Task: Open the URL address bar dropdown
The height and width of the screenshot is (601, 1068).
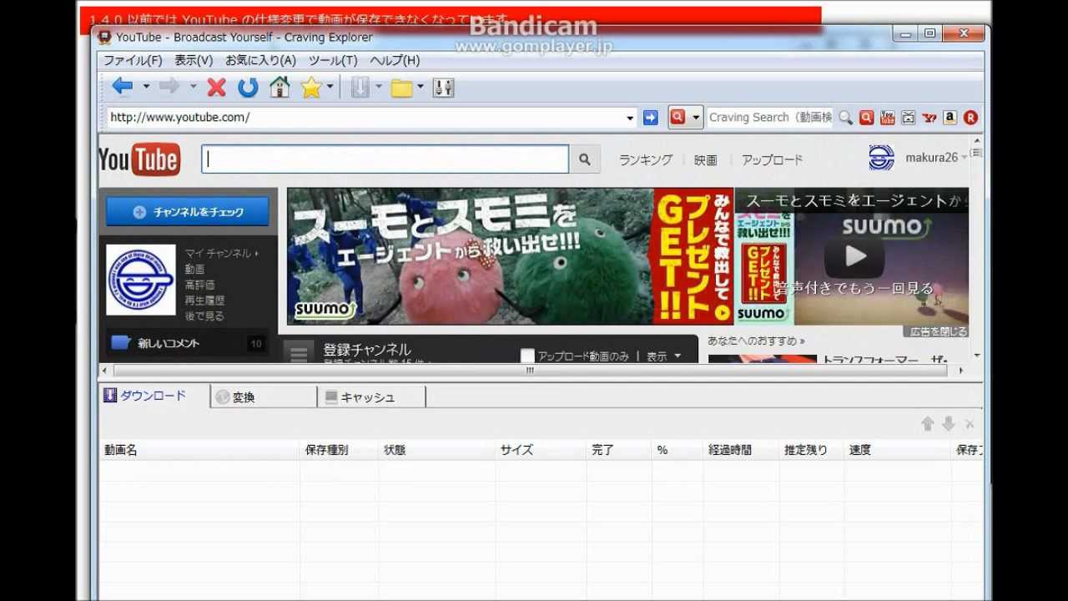Action: 630,119
